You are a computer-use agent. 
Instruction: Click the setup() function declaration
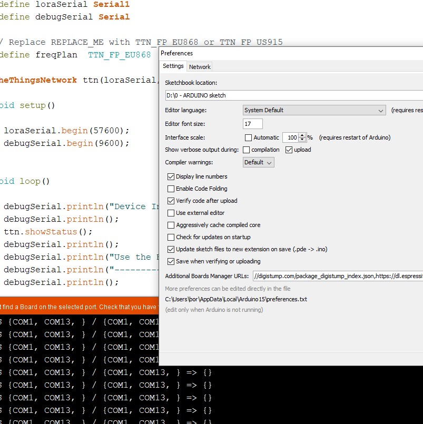click(27, 105)
